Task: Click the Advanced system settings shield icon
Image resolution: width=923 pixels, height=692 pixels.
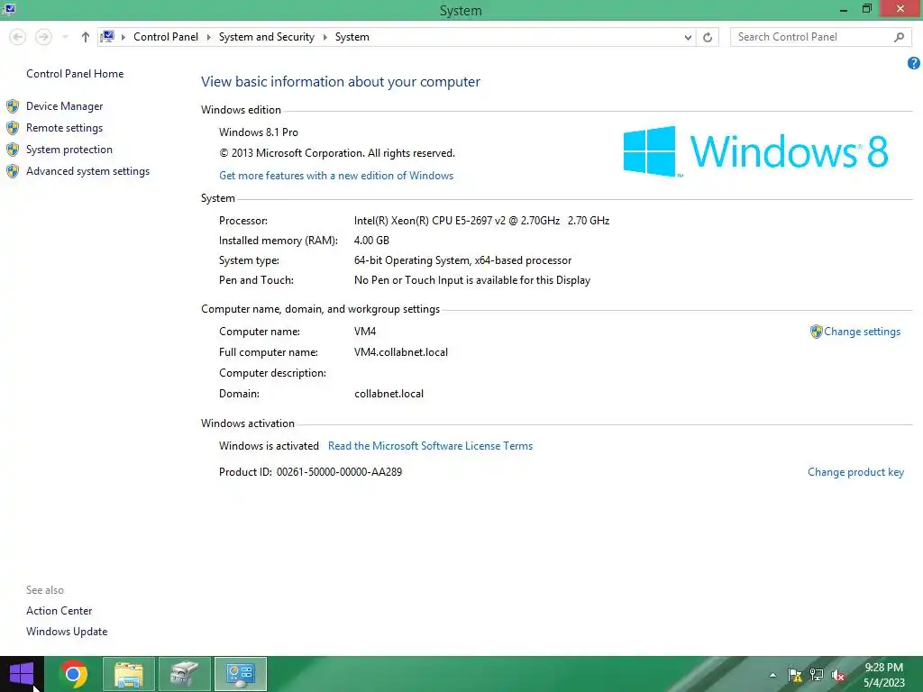Action: point(13,171)
